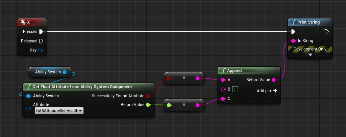This screenshot has width=346, height=137.
Task: Click the green float Return Value pin
Action: (148, 105)
